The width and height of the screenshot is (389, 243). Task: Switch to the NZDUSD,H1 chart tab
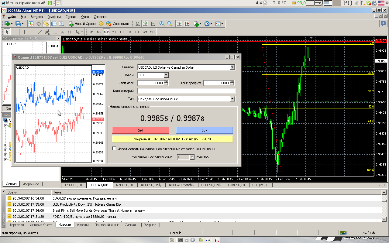125,185
